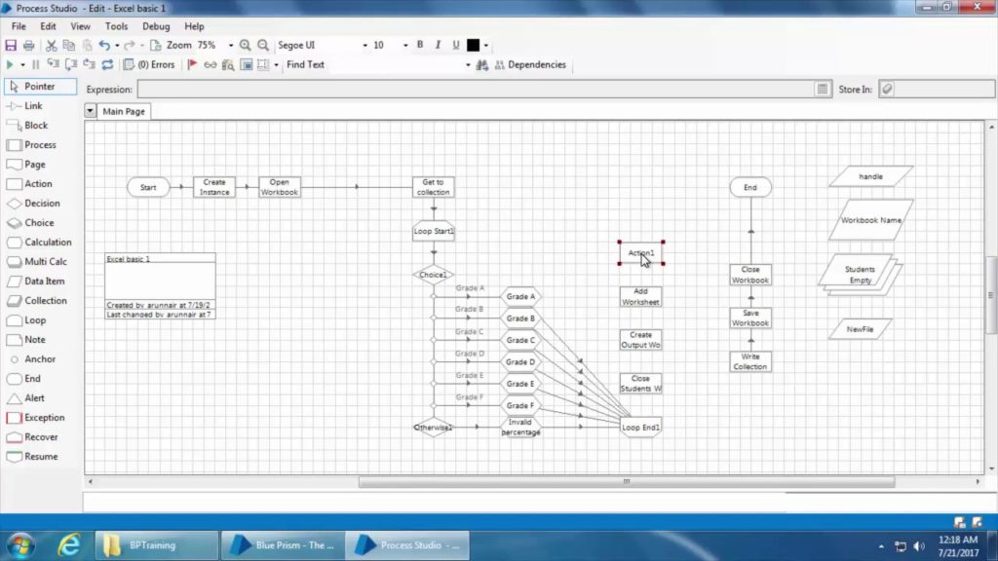This screenshot has width=998, height=561.
Task: Toggle italic formatting
Action: coord(439,45)
